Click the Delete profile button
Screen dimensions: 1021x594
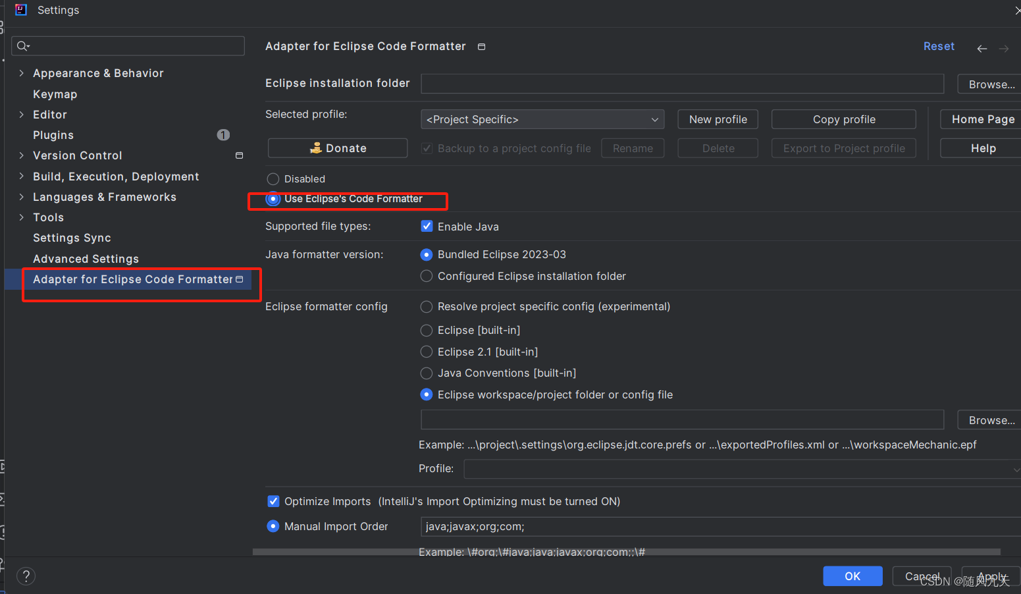[x=718, y=148]
